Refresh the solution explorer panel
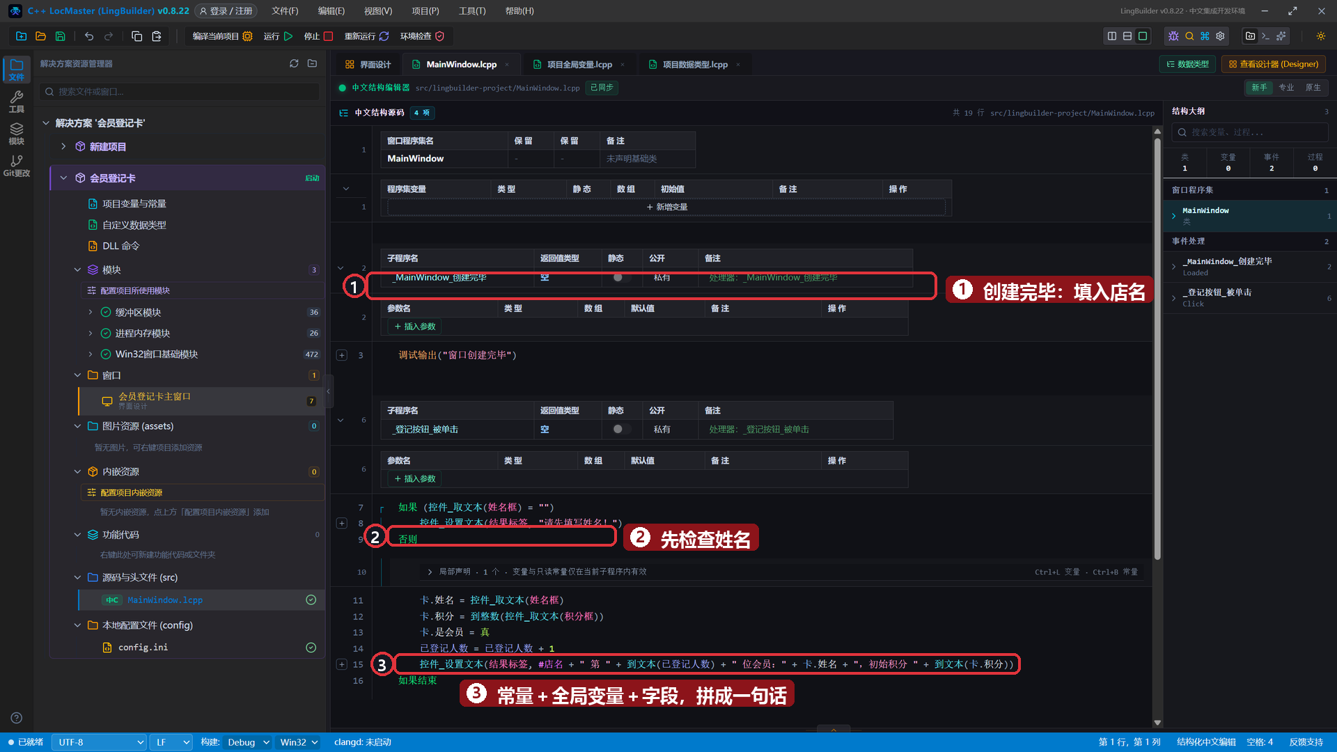 pyautogui.click(x=294, y=63)
